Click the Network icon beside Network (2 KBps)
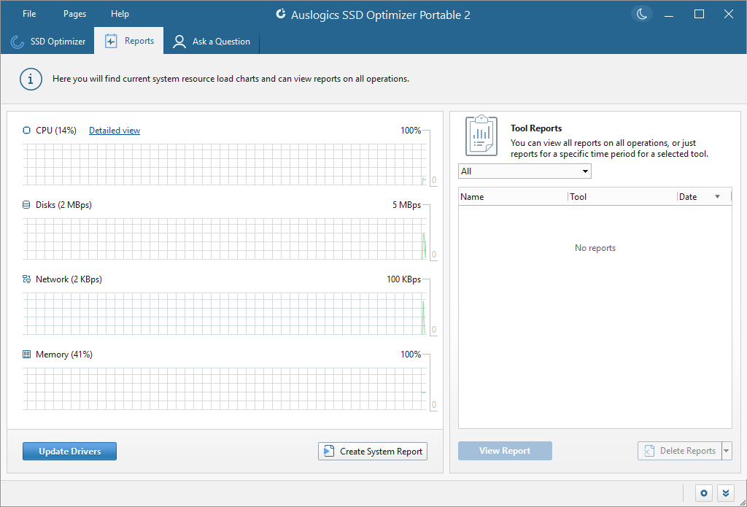Image resolution: width=747 pixels, height=507 pixels. [x=26, y=279]
